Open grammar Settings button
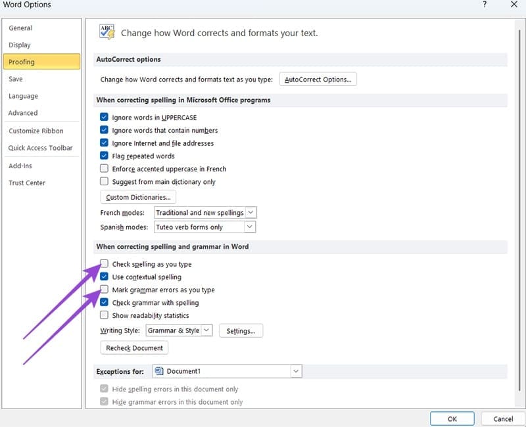This screenshot has width=526, height=427. click(x=241, y=331)
